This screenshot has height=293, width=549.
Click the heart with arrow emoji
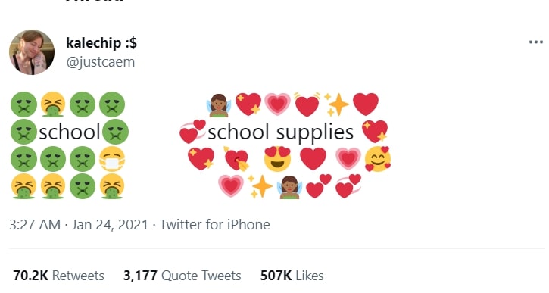tap(237, 158)
